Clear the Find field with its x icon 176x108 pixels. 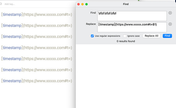(x=170, y=13)
